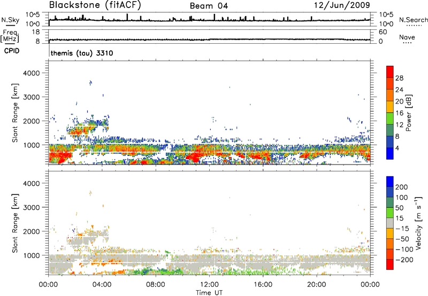Click the "16" power colorbar label
This screenshot has width=428, height=296.
[x=399, y=113]
